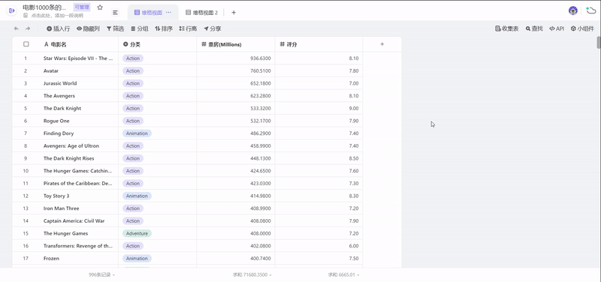This screenshot has width=601, height=282.
Task: Click the Animation tag in the Frozen row
Action: coord(137,258)
